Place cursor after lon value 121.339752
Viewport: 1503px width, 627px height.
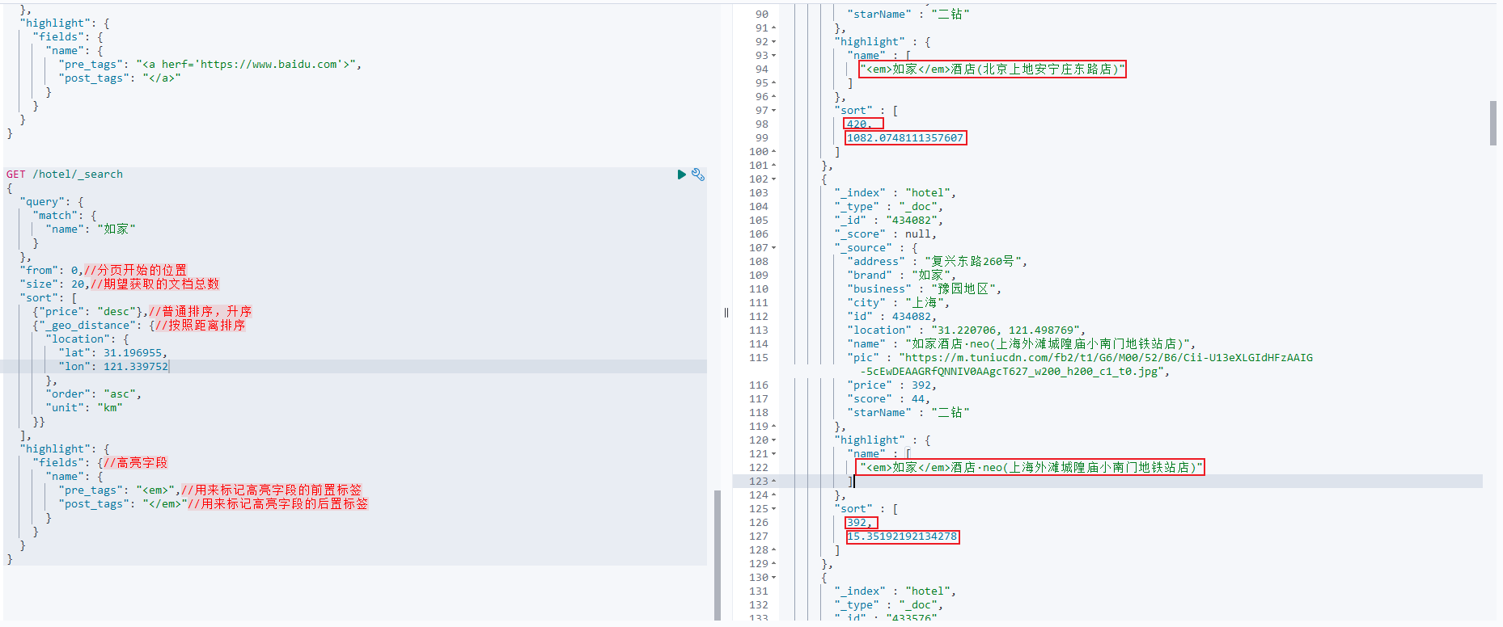(169, 367)
